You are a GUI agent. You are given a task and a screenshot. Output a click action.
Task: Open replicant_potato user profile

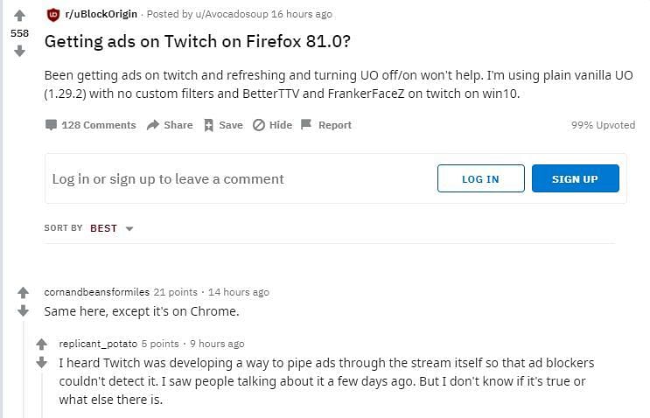click(97, 344)
